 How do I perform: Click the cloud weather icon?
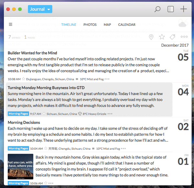pos(182,24)
